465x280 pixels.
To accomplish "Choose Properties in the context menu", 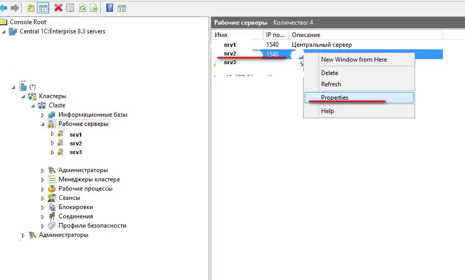I will (359, 98).
